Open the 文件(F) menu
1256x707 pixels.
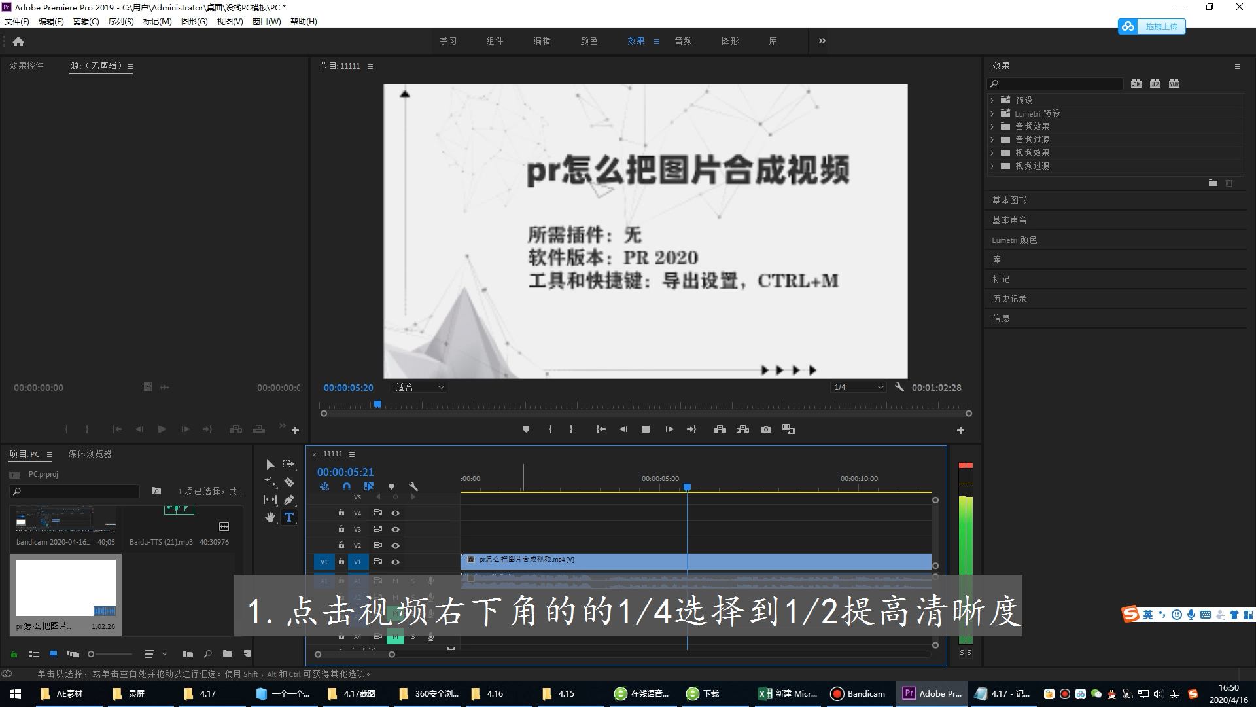[x=17, y=21]
